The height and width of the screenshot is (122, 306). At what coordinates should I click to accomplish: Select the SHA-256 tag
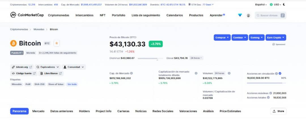click(39, 84)
